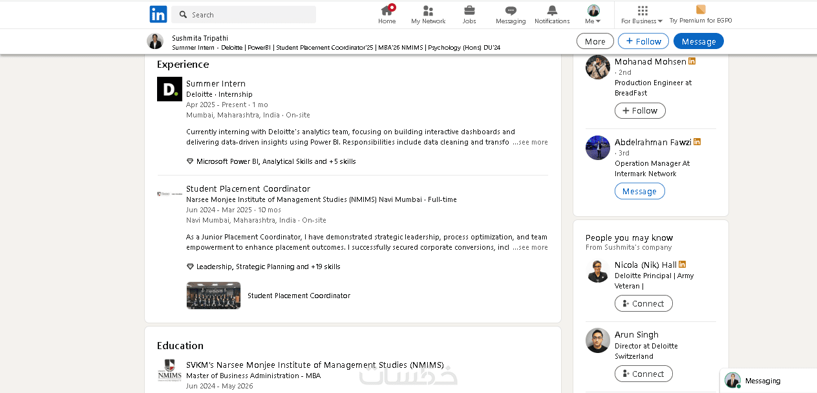Open the NMIMS logo in Experience section
The height and width of the screenshot is (393, 817).
(169, 194)
